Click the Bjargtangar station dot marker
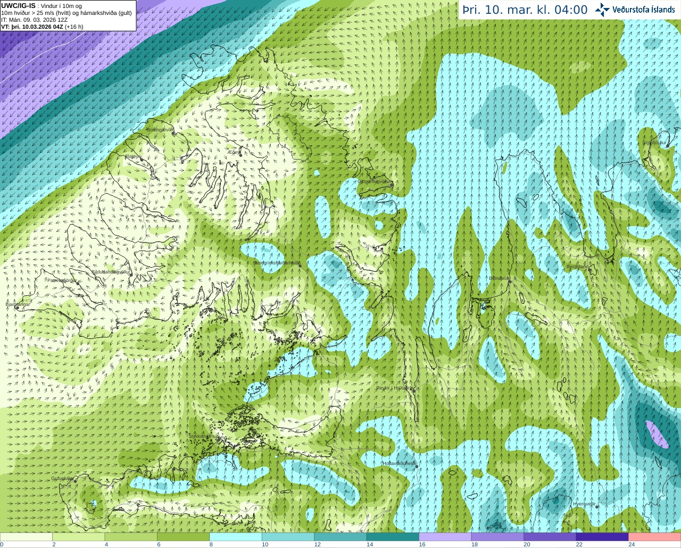Screen dimensions: 681x548 [x=17, y=308]
